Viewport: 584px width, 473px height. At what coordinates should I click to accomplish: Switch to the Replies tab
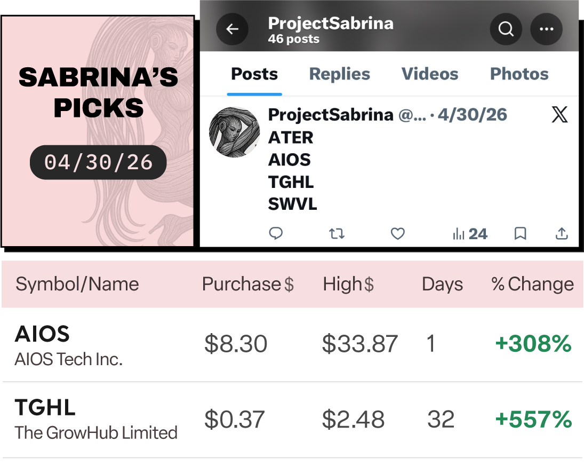(x=340, y=74)
